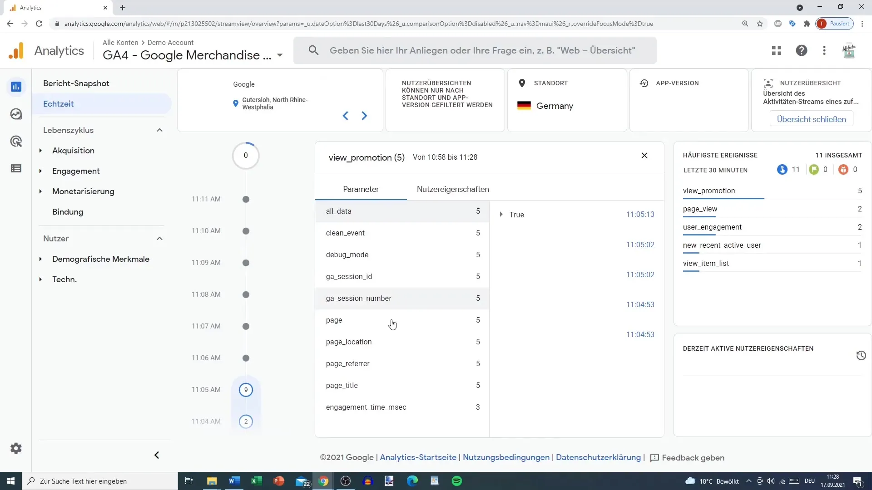Screen dimensions: 872x490
Task: Open the browser extensions puzzle icon
Action: (807, 24)
